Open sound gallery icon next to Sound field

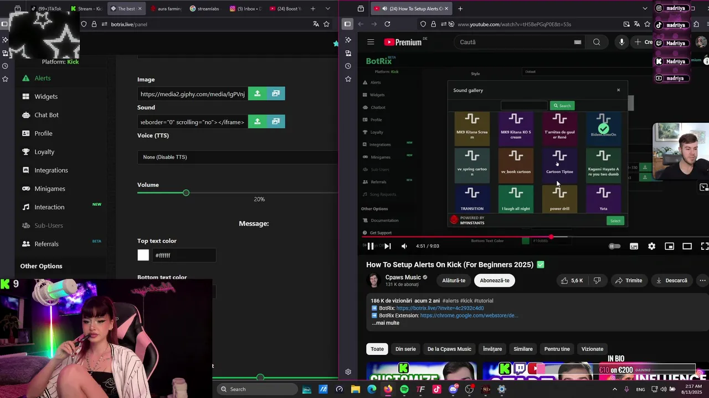[276, 122]
